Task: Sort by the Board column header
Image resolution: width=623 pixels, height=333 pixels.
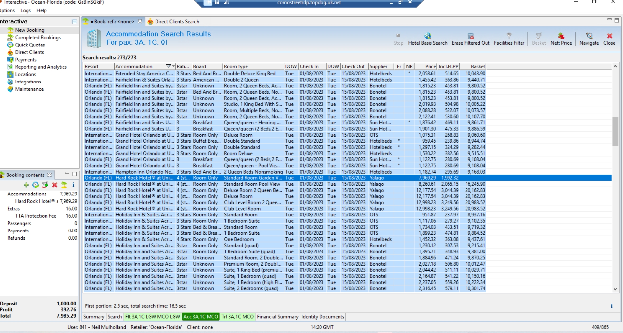Action: coord(207,66)
